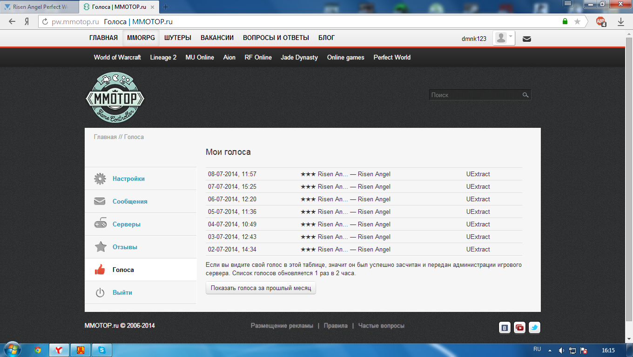Click the Настройки gear icon
This screenshot has height=357, width=633.
[x=100, y=178]
